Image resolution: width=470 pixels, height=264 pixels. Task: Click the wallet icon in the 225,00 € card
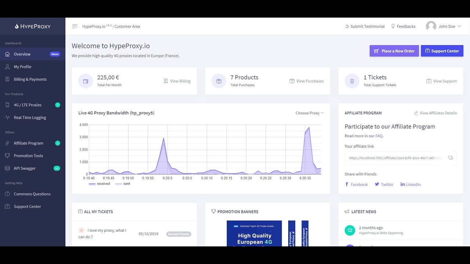click(x=86, y=81)
